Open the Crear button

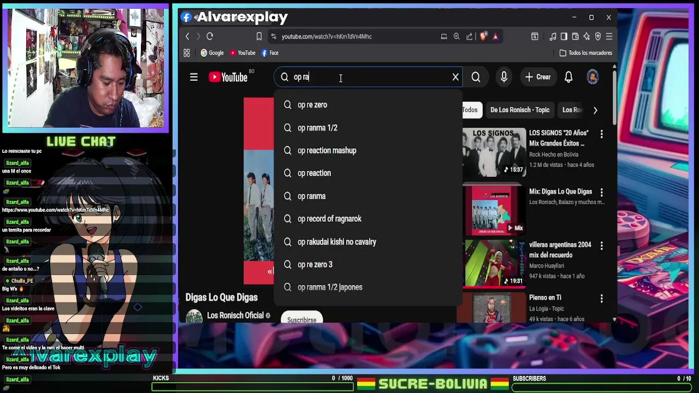tap(538, 78)
